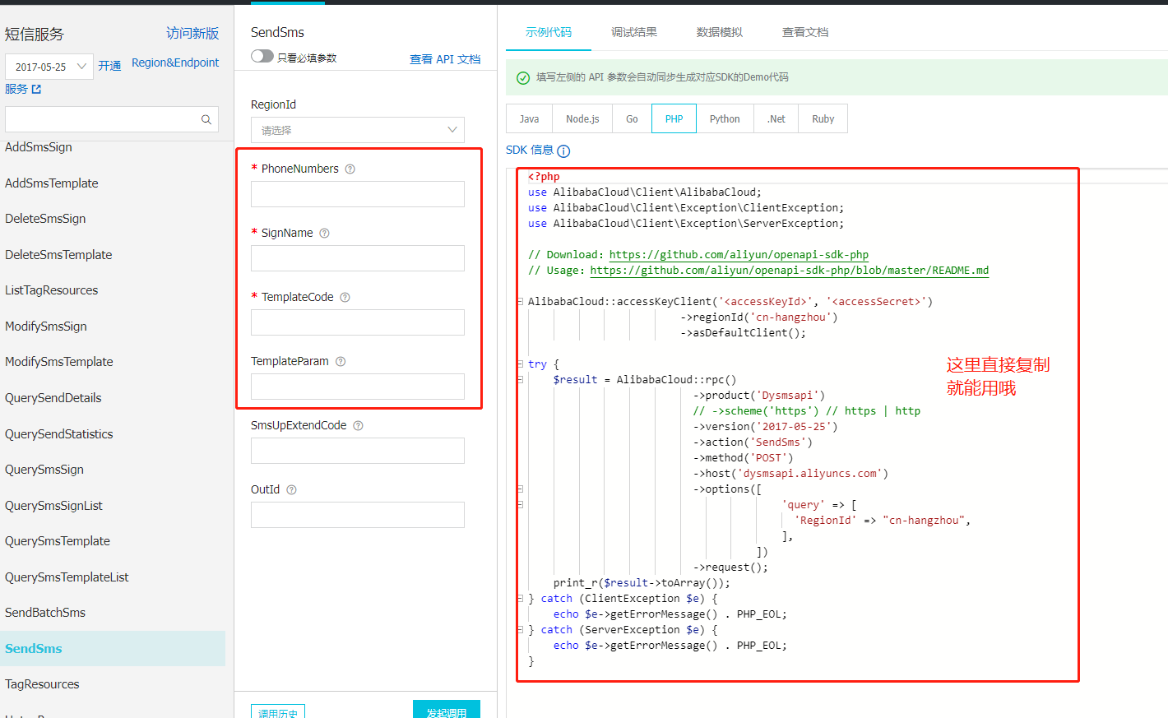
Task: Select the Python SDK language tab
Action: [725, 118]
